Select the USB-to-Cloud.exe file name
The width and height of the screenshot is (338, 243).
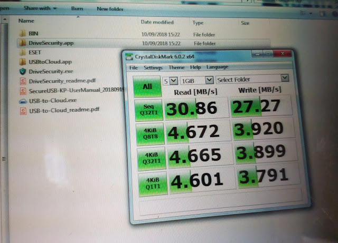pos(53,101)
